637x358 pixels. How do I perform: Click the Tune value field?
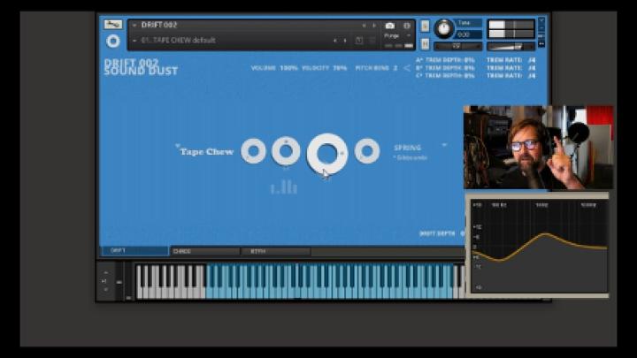click(x=469, y=34)
